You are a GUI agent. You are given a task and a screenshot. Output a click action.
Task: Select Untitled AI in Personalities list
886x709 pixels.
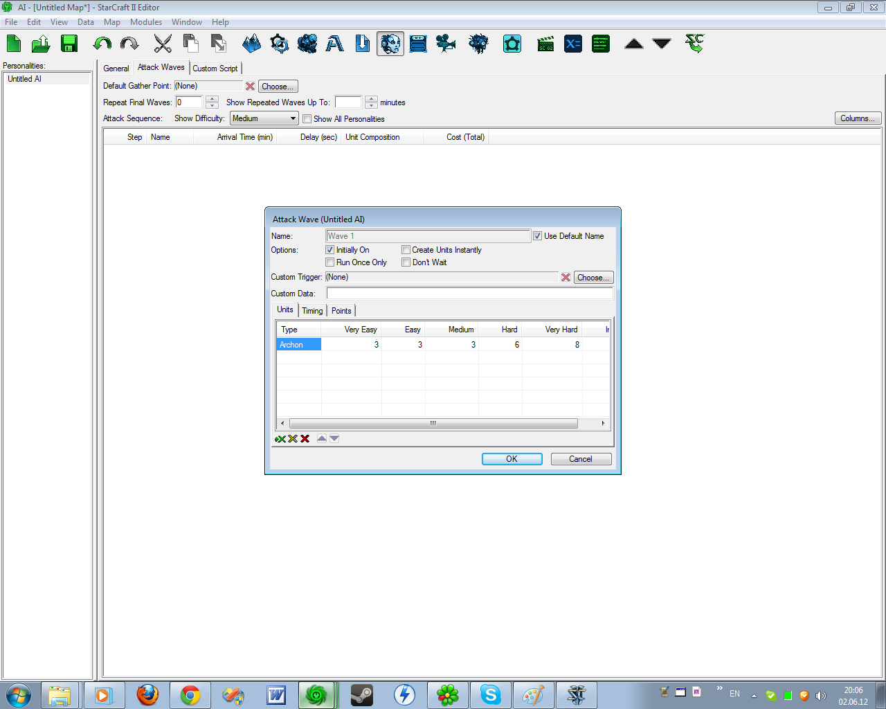click(47, 79)
